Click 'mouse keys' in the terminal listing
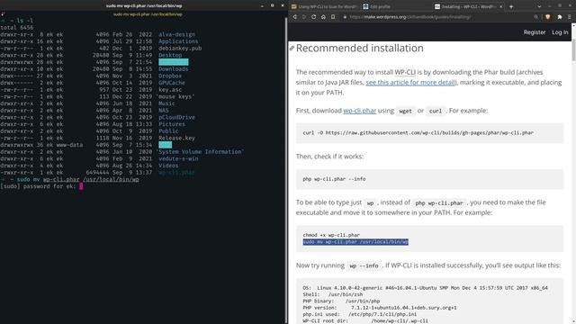This screenshot has height=324, width=576. pyautogui.click(x=175, y=96)
